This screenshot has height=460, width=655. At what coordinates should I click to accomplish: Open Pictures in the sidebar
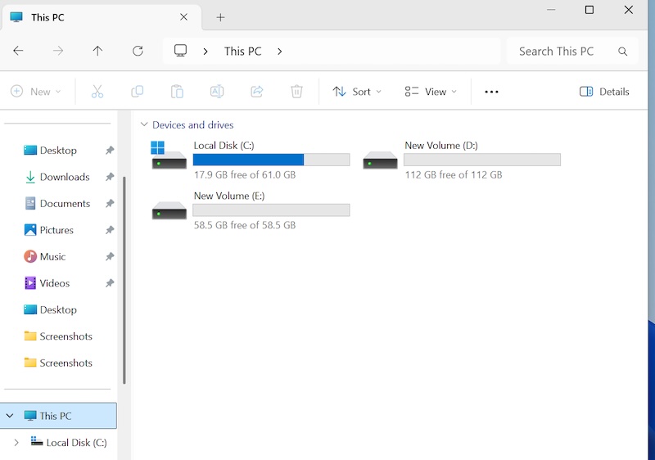point(56,230)
